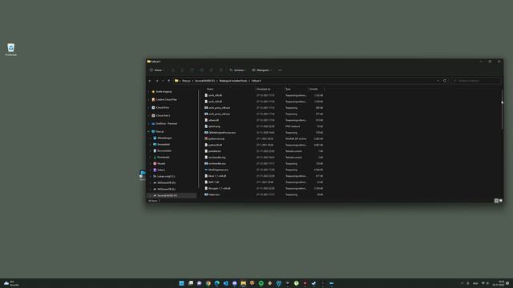The height and width of the screenshot is (288, 513).
Task: Click the Share toolbar icon
Action: [x=212, y=70]
